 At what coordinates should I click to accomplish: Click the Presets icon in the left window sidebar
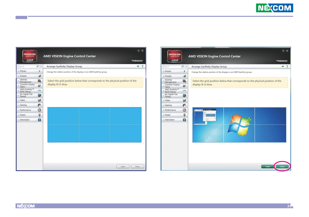click(40, 76)
